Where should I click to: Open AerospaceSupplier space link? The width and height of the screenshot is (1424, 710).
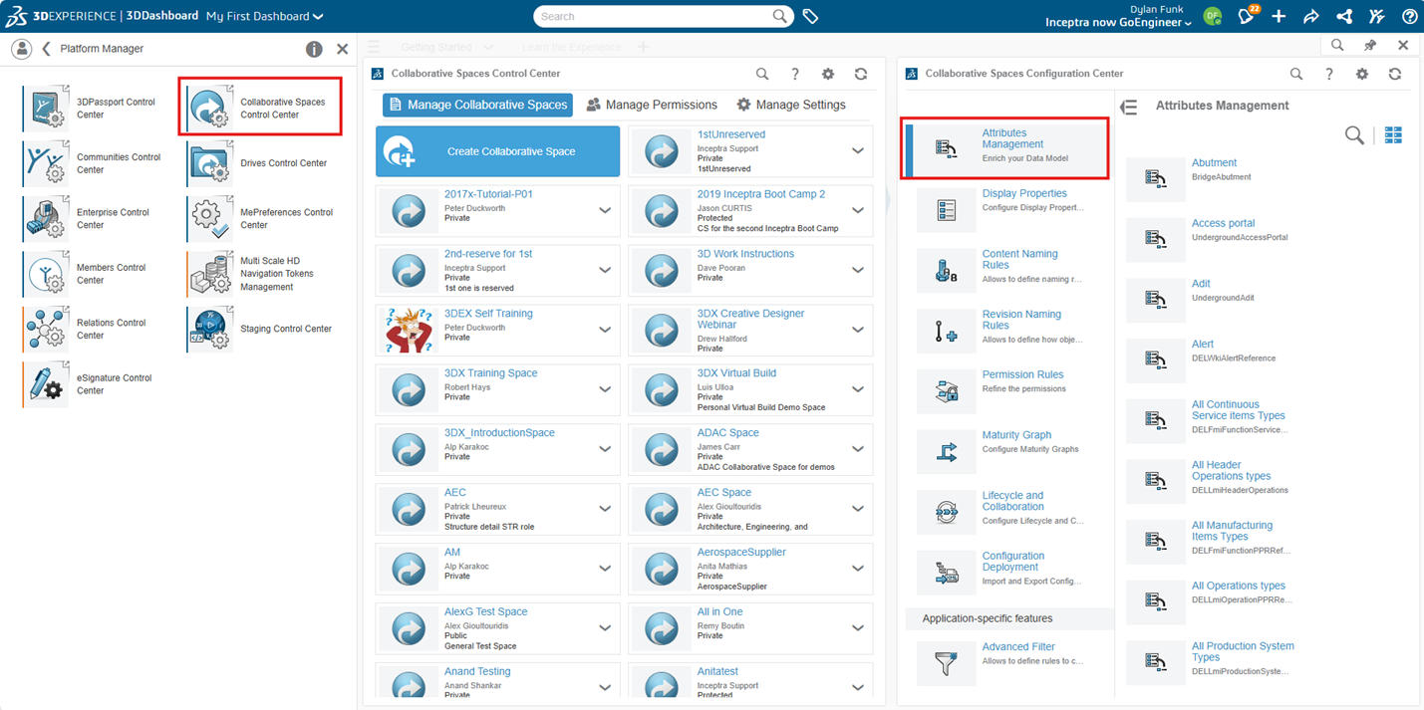(740, 553)
